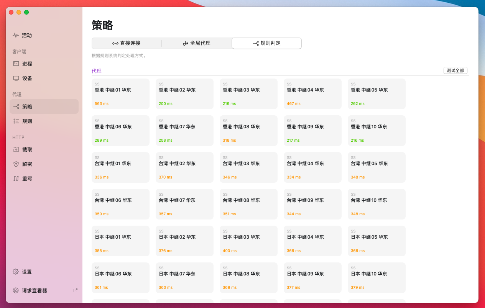Pick proxy 日本 中继01 华东

(120, 241)
